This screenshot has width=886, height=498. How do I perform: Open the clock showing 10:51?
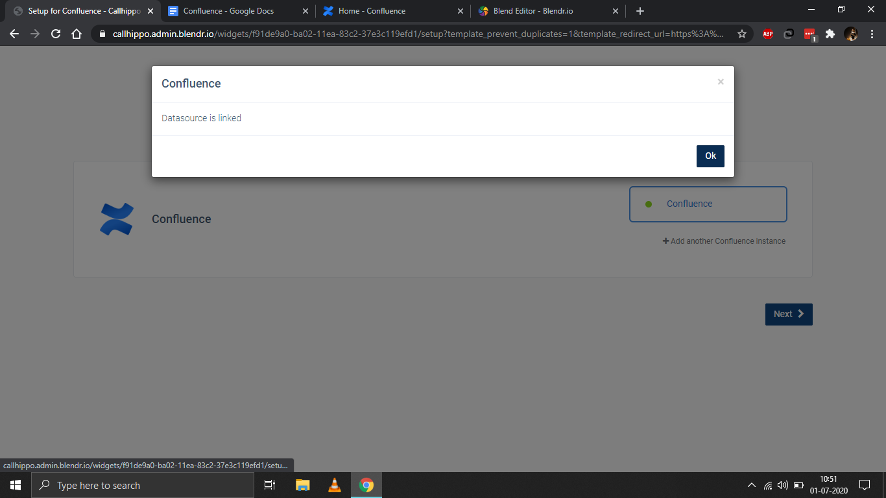[x=828, y=485]
